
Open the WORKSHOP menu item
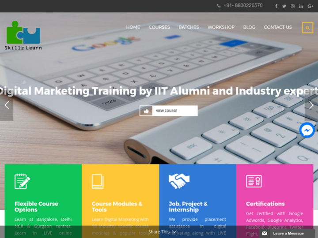[x=221, y=27]
